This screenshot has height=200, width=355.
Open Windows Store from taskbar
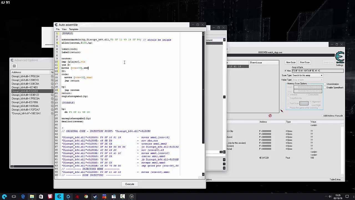(41, 197)
